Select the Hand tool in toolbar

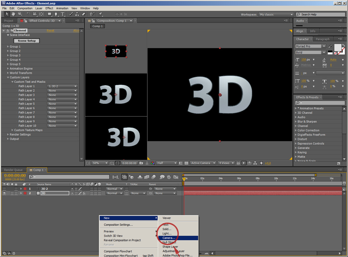(x=14, y=14)
